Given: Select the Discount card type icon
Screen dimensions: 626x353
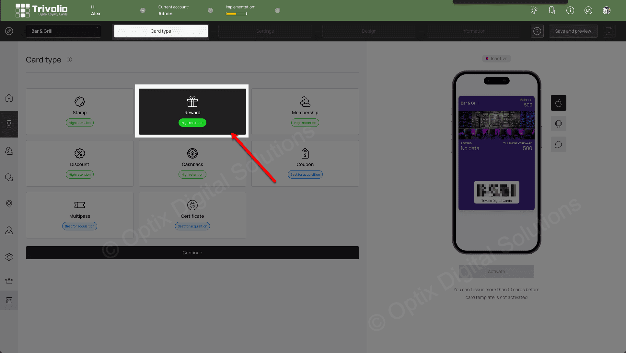Looking at the screenshot, I should pyautogui.click(x=79, y=153).
